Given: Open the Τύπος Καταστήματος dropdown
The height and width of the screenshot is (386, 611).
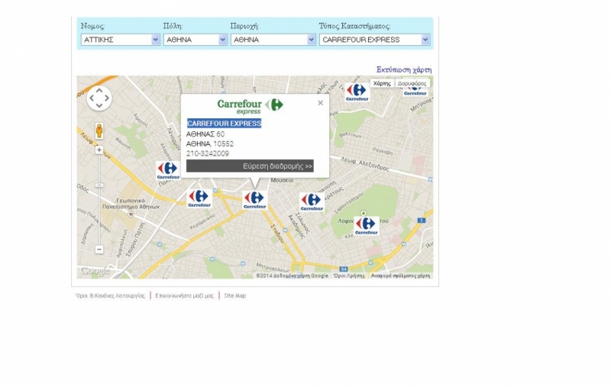Looking at the screenshot, I should (375, 40).
